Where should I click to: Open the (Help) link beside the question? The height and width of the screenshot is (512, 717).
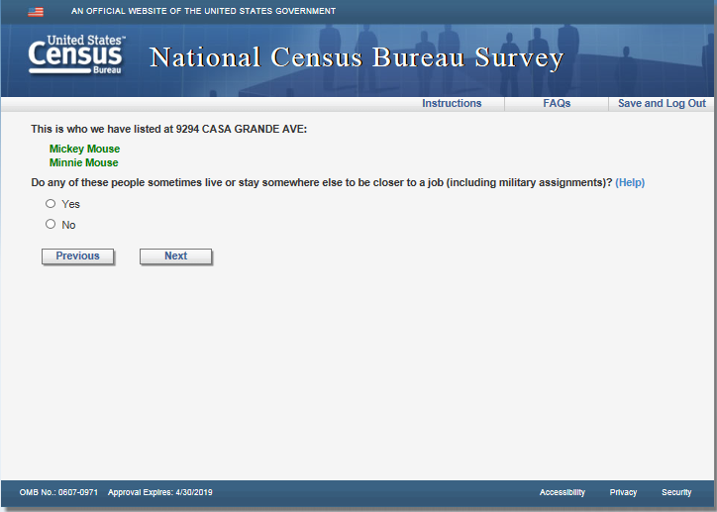point(630,182)
